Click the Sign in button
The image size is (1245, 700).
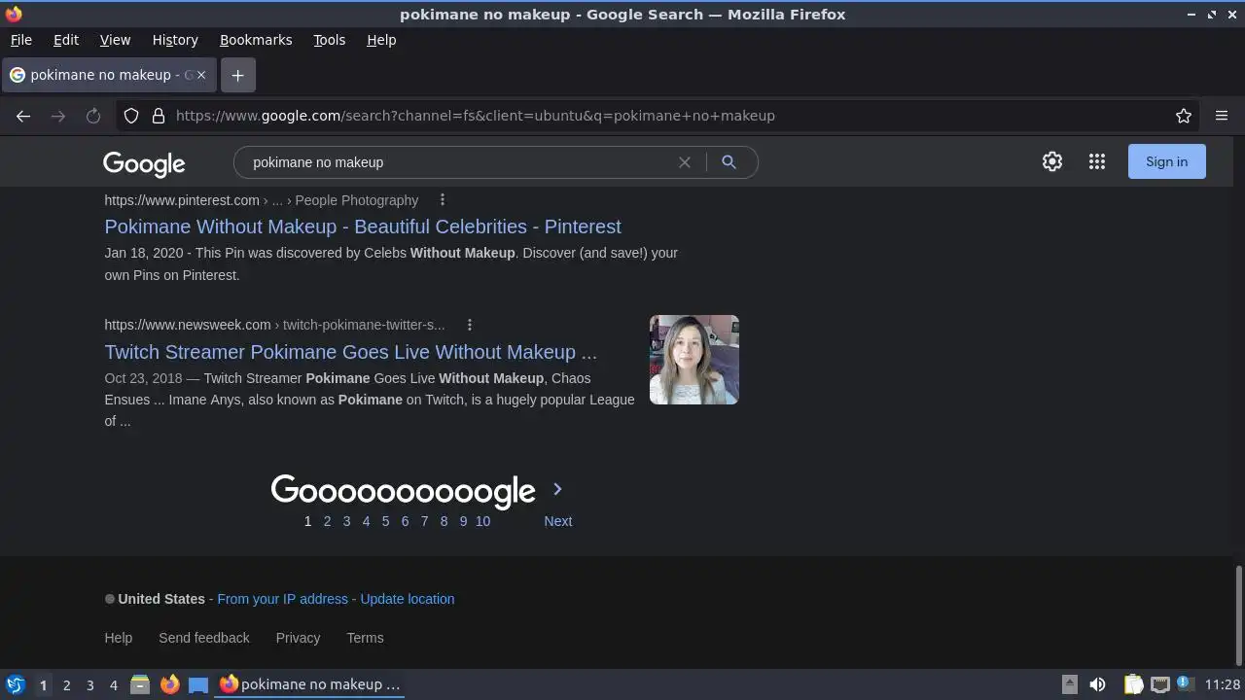pyautogui.click(x=1166, y=161)
